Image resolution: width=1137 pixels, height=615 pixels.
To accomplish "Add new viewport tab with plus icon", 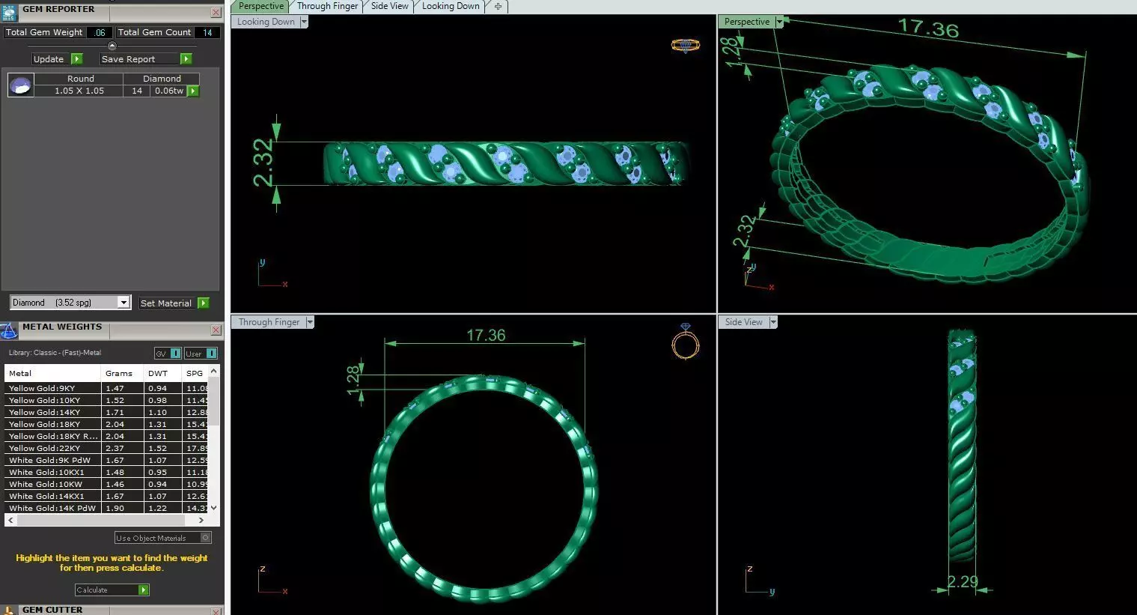I will [498, 6].
